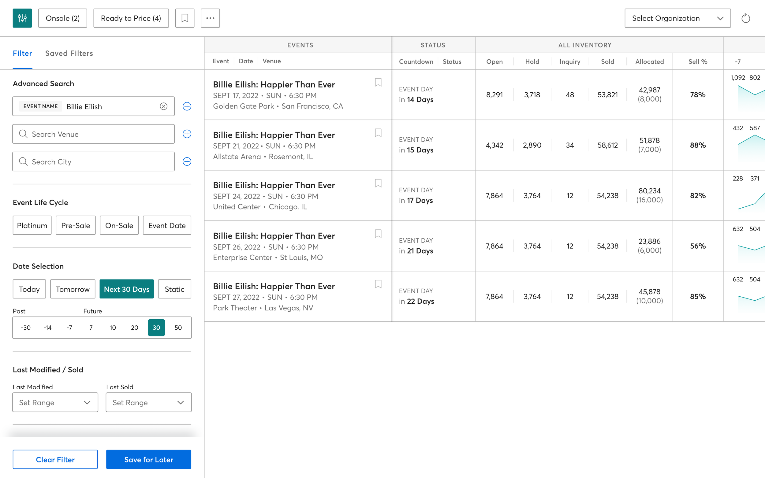Clear the Billie Eilish event name search
Screen dimensions: 765x478
click(163, 106)
